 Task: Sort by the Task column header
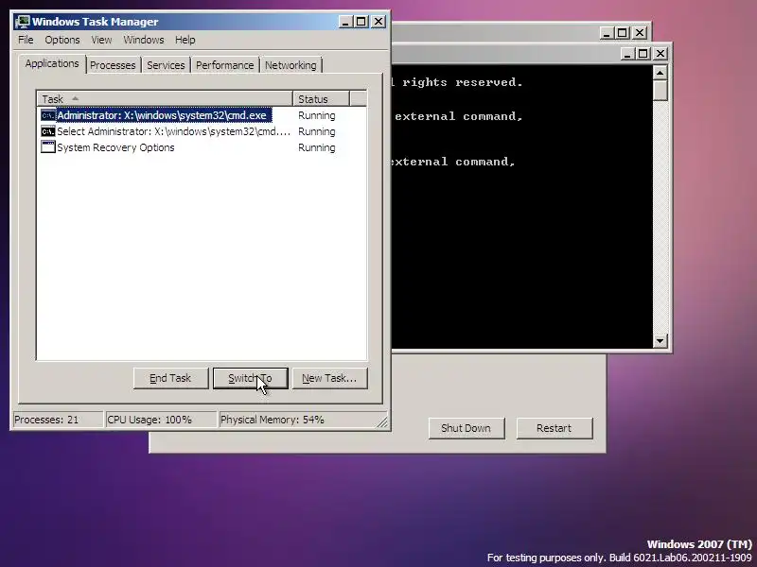tap(165, 99)
